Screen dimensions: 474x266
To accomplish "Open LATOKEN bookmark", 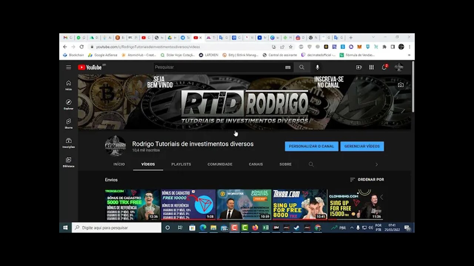I will [x=209, y=55].
